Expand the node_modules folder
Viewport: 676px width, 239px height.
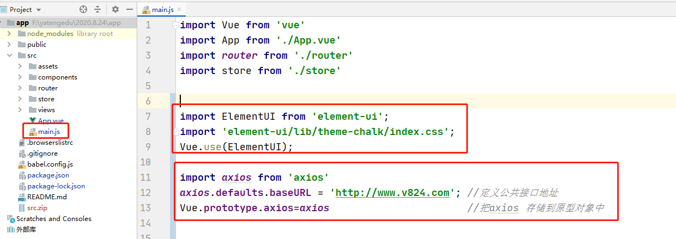(9, 34)
